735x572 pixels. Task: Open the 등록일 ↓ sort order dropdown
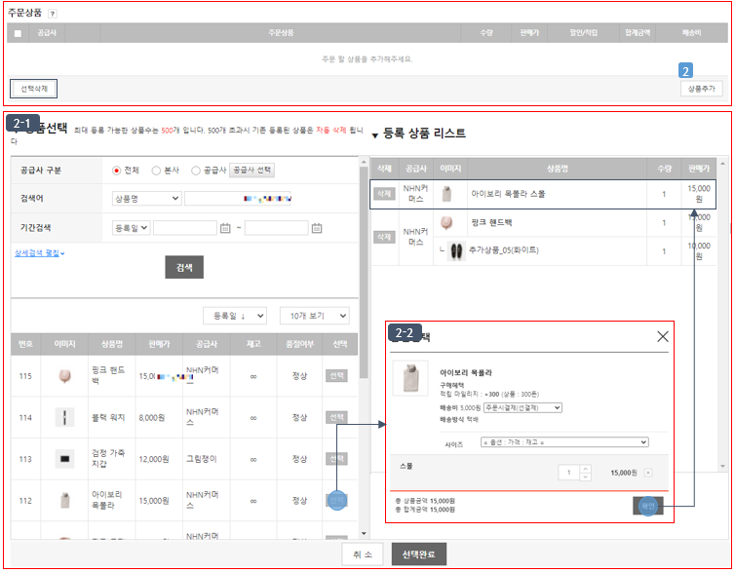pos(235,316)
